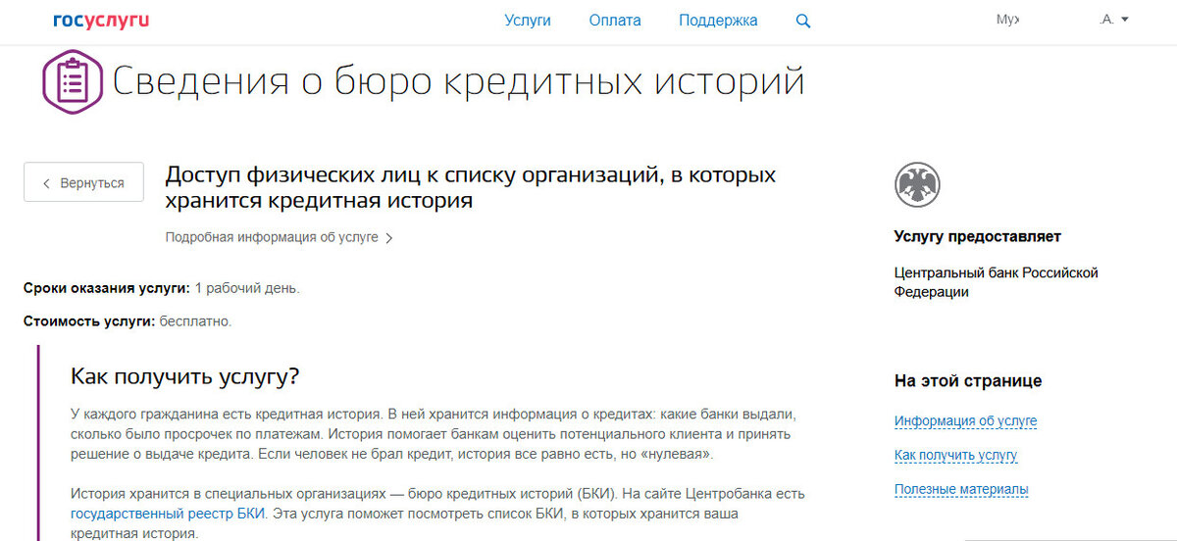Jump to Информация об услуге section

pos(965,421)
